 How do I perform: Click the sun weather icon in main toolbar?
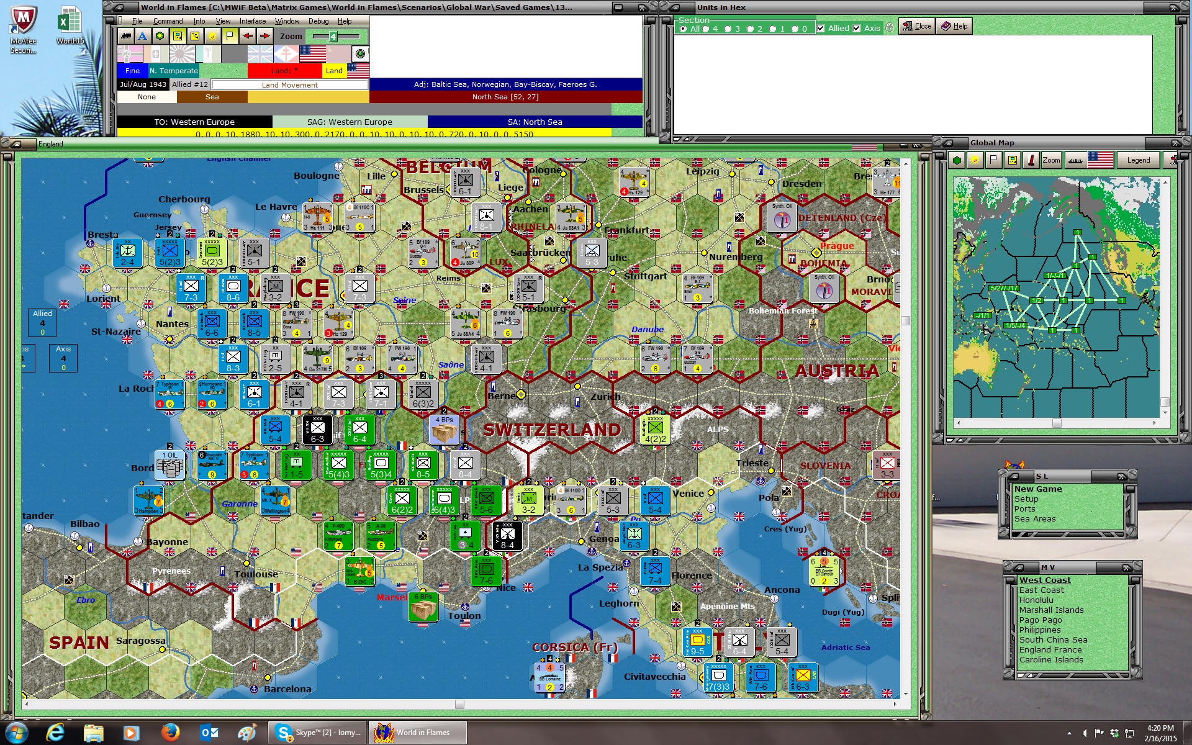[212, 36]
